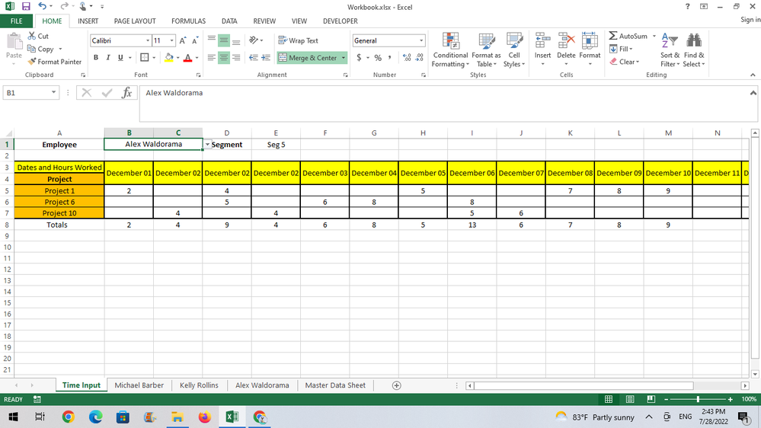
Task: Open the General number format dropdown
Action: point(420,41)
